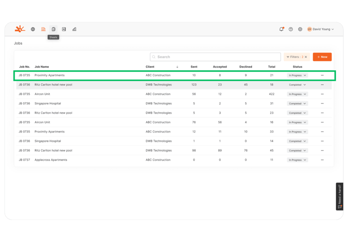The width and height of the screenshot is (348, 242).
Task: Open the Sheets icon in the top navigation
Action: (x=53, y=29)
